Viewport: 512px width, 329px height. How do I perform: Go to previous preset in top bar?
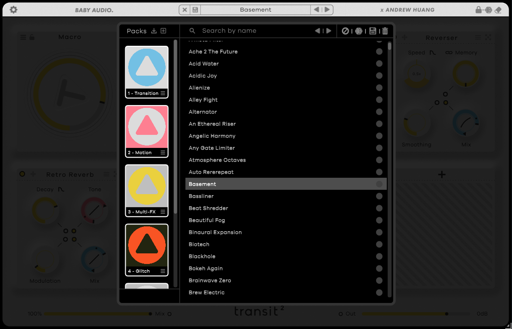(x=316, y=10)
